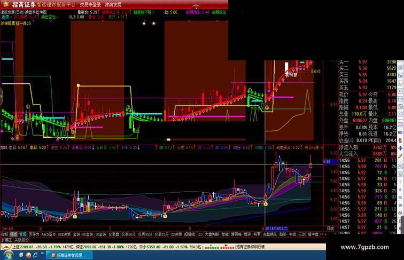The height and width of the screenshot is (260, 404).
Task: Click the 大宗流入 row in quote panel
Action: [x=368, y=154]
